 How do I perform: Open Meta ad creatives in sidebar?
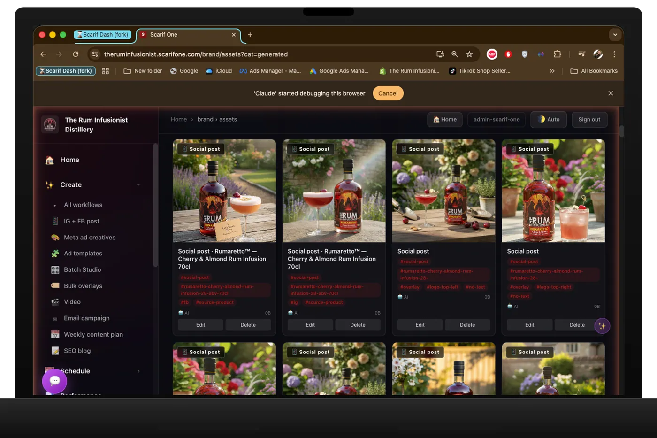click(x=90, y=238)
